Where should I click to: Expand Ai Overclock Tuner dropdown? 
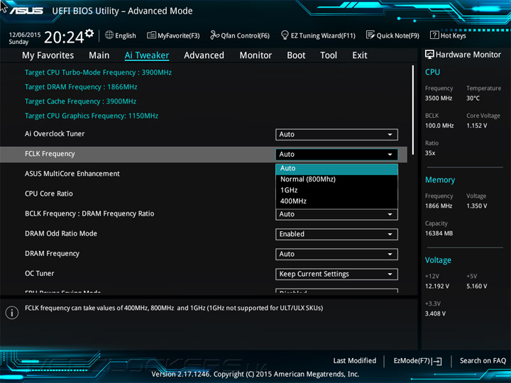pyautogui.click(x=336, y=135)
